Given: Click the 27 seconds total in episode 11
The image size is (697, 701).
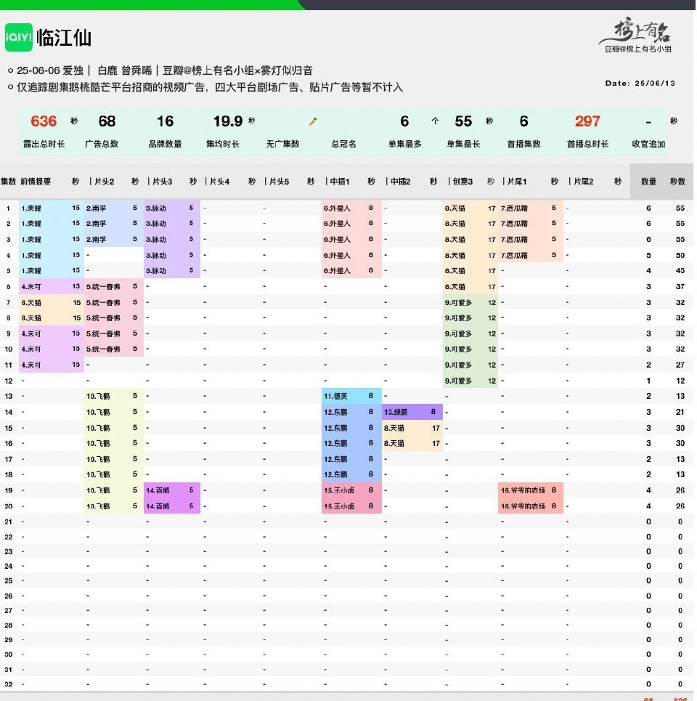Looking at the screenshot, I should click(x=680, y=365).
